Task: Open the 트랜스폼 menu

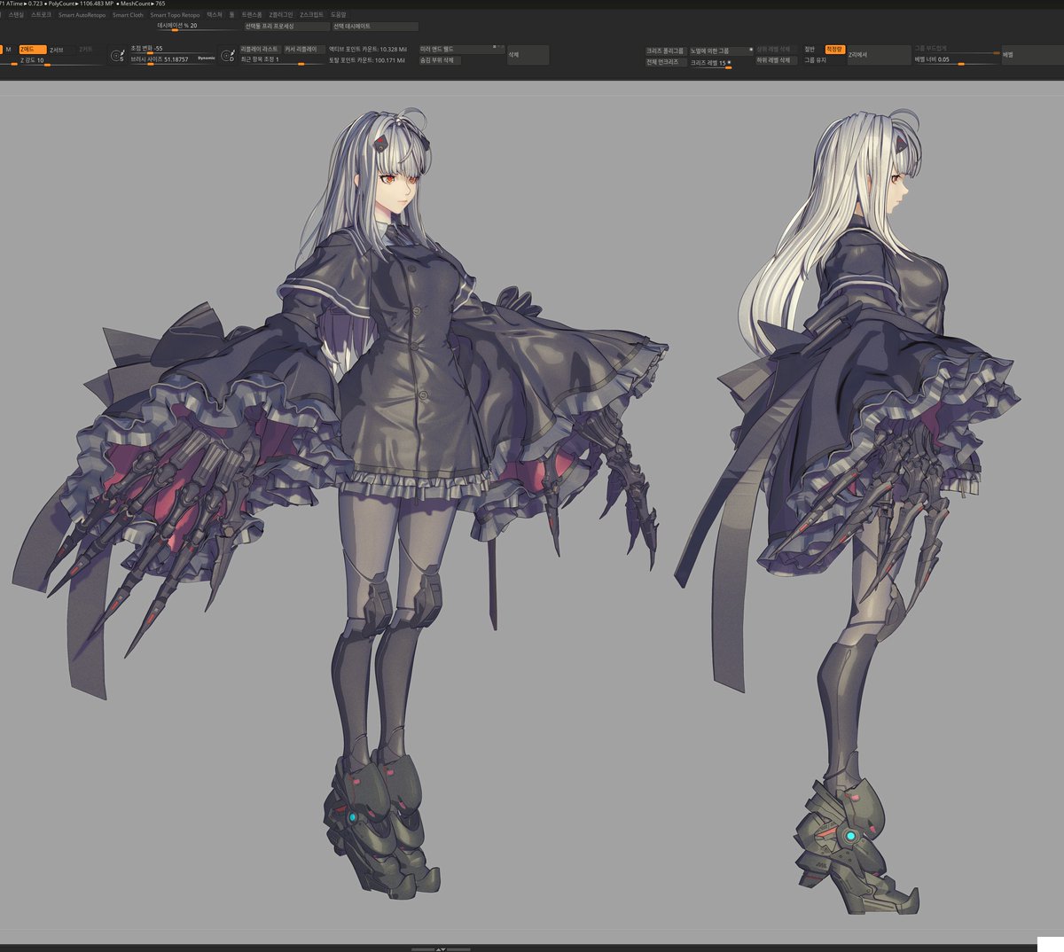Action: 252,15
